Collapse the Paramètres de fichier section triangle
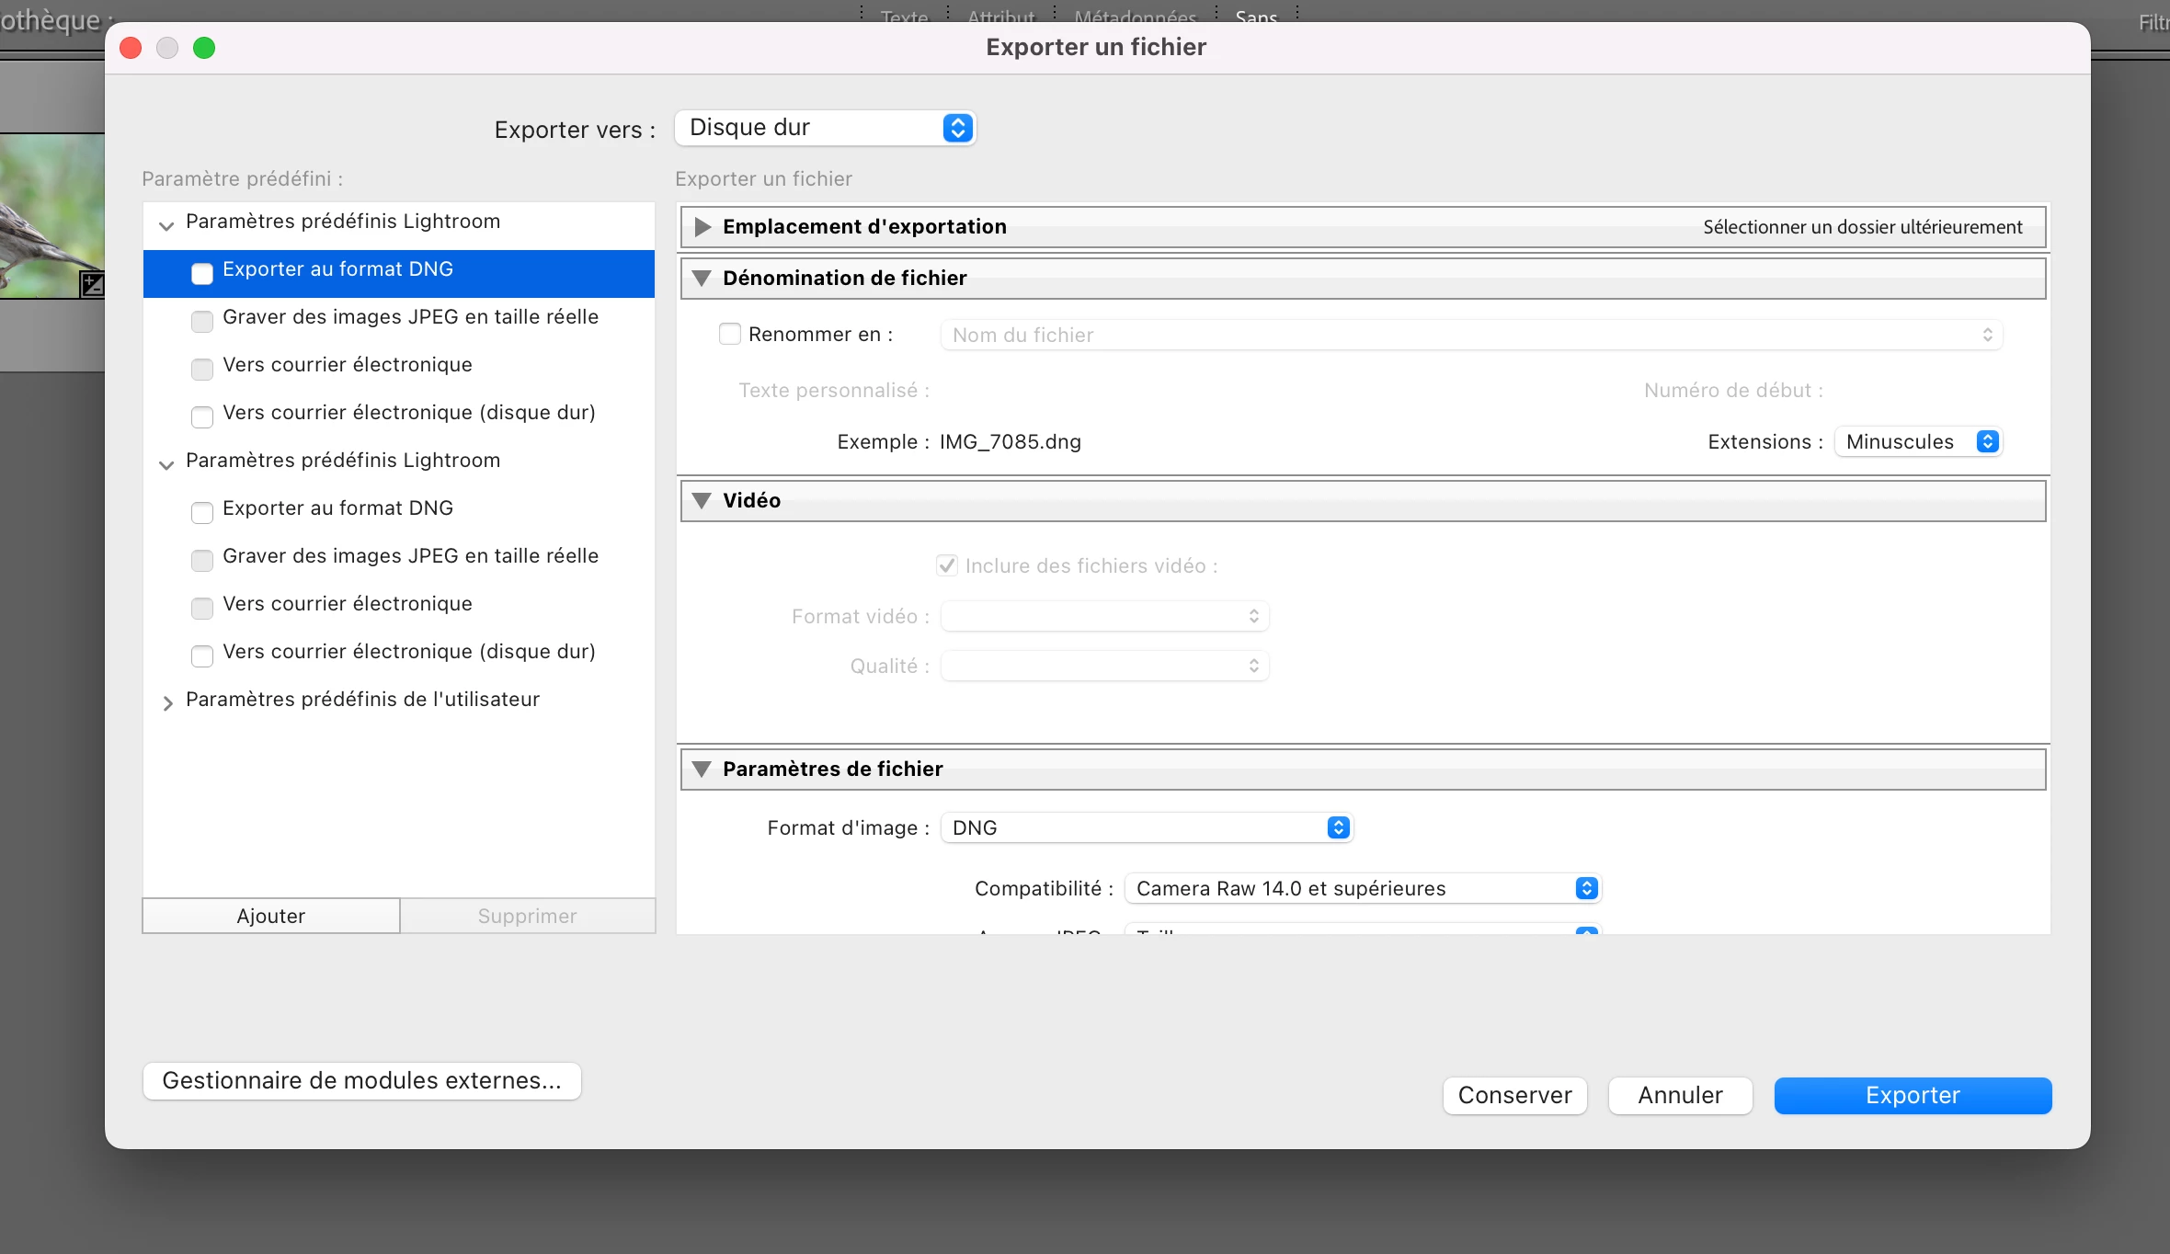The width and height of the screenshot is (2170, 1254). click(x=702, y=769)
